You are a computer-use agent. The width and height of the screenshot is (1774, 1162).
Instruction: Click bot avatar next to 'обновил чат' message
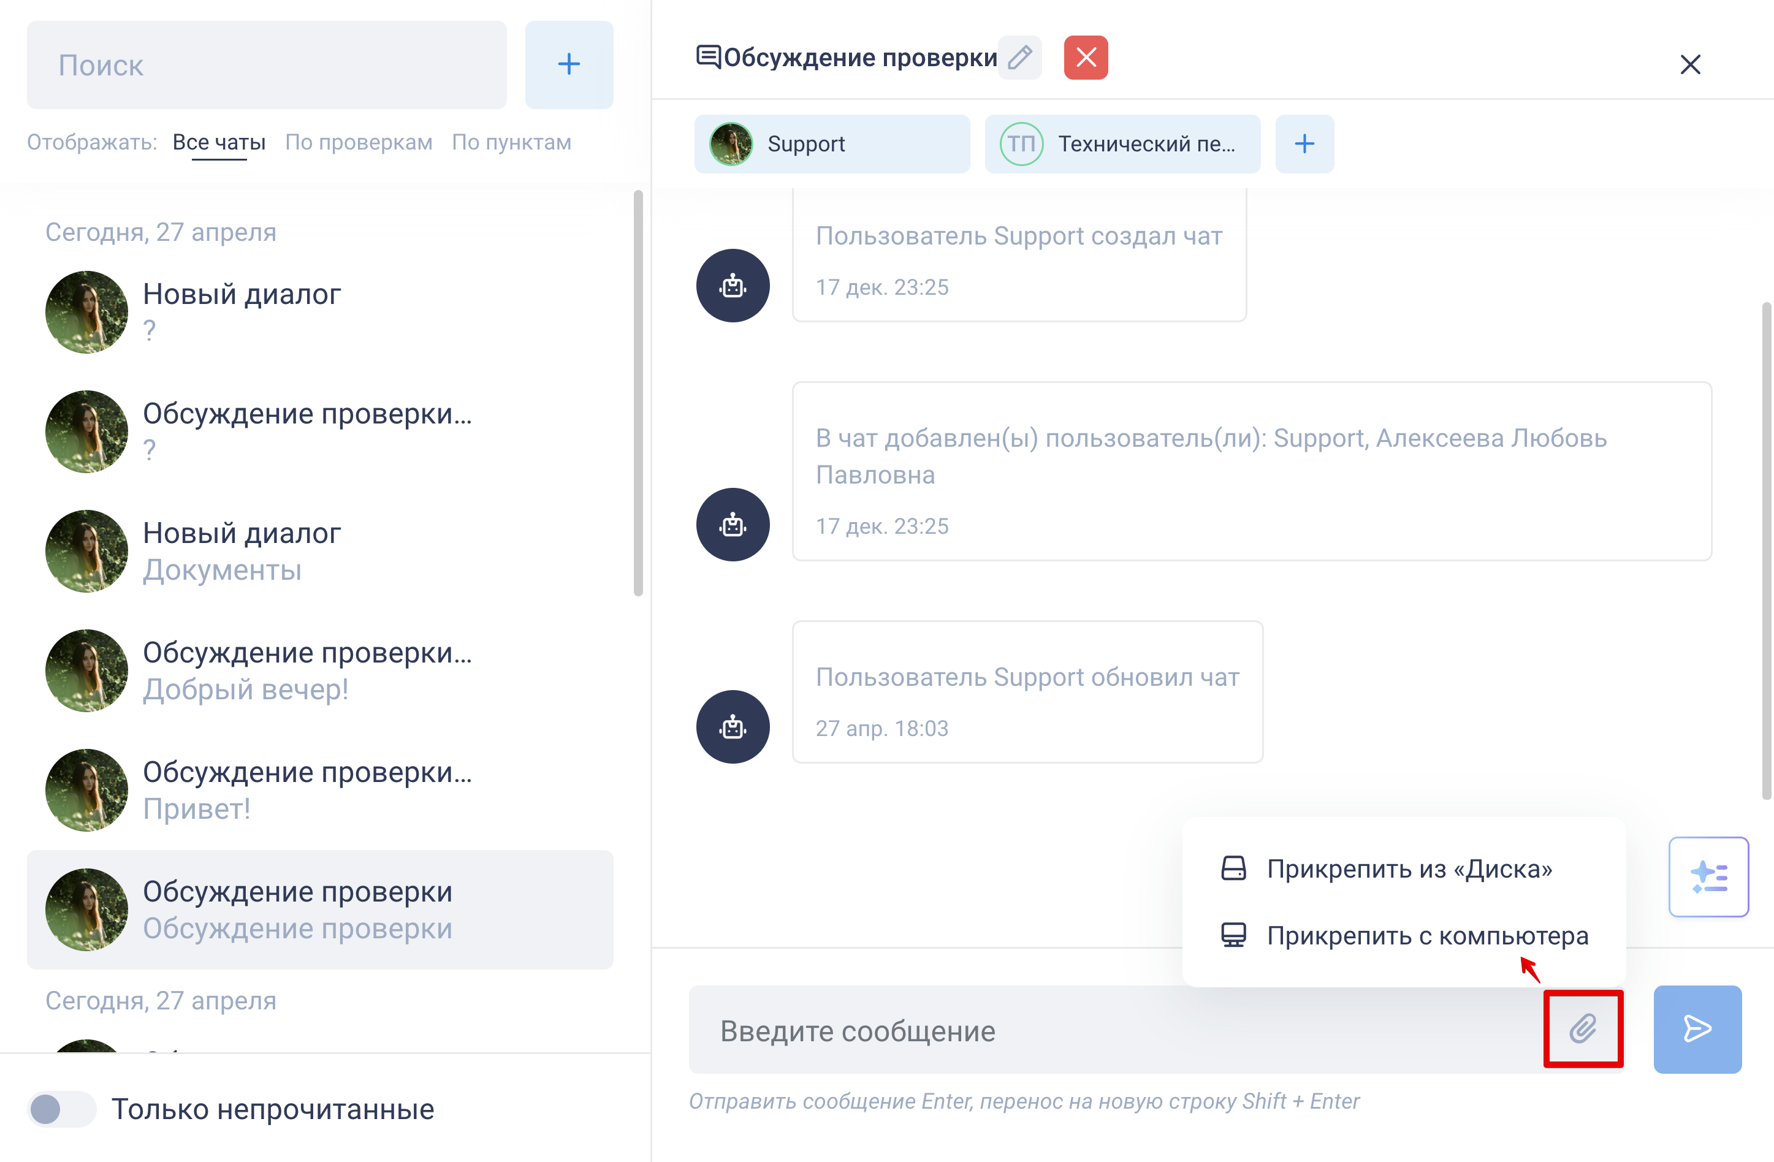point(733,727)
